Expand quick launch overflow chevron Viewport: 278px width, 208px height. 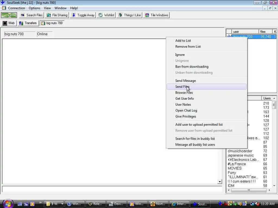40,203
